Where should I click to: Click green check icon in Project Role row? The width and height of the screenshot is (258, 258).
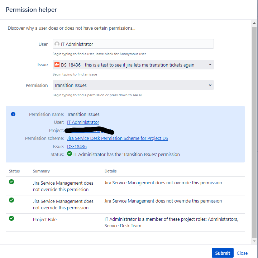coord(11,218)
